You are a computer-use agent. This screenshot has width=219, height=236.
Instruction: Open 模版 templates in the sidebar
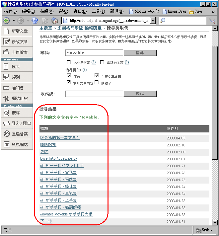pos(17,66)
